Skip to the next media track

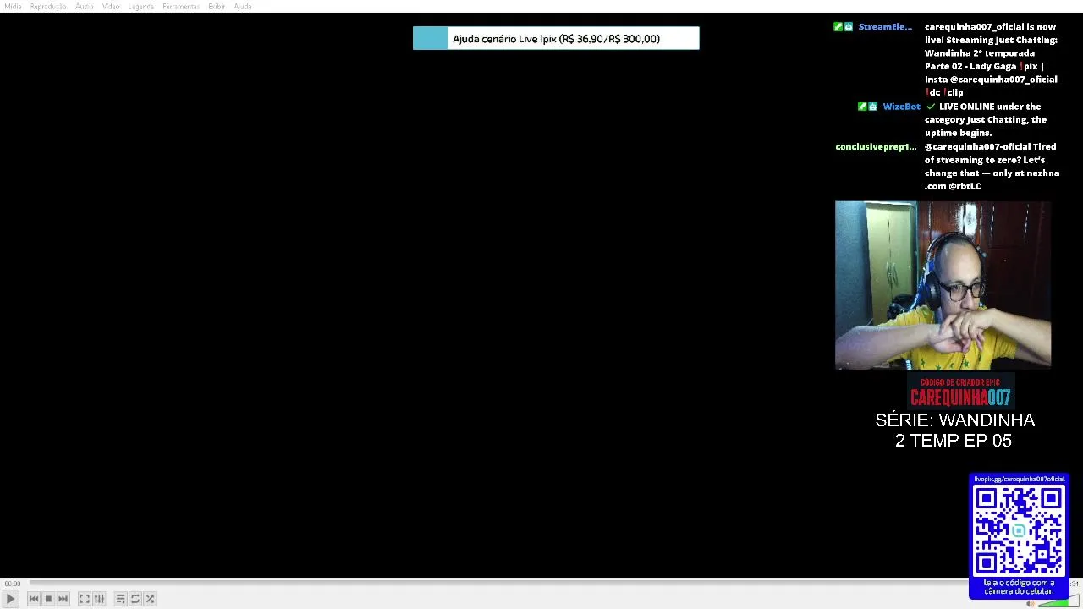(x=63, y=599)
